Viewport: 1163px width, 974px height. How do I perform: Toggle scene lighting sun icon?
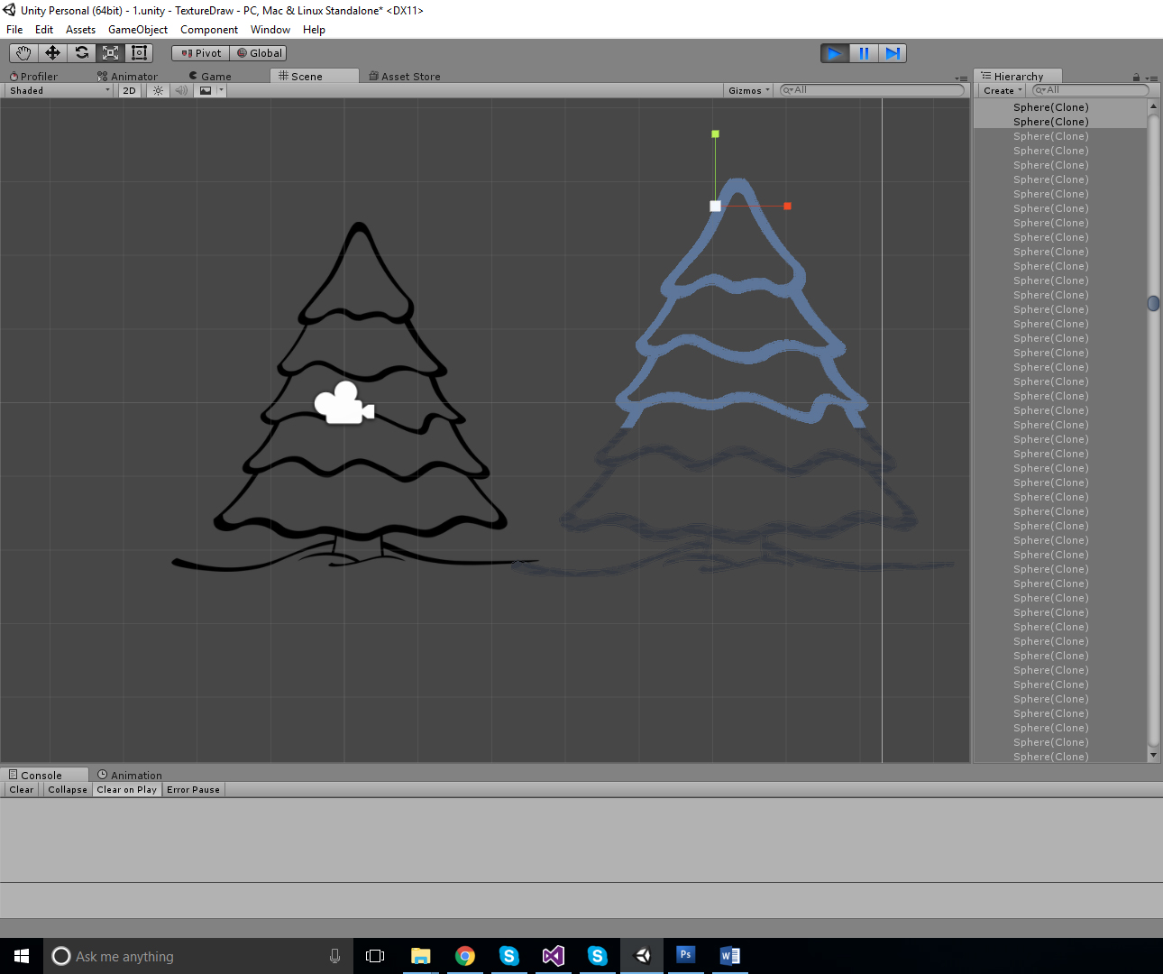pos(159,90)
